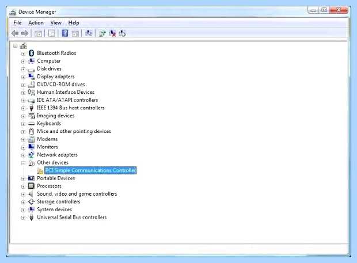Select the Bluetooth Radios icon
The width and height of the screenshot is (357, 263).
(x=32, y=54)
